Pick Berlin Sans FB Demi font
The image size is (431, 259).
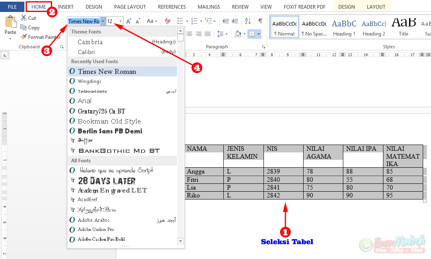(122, 131)
